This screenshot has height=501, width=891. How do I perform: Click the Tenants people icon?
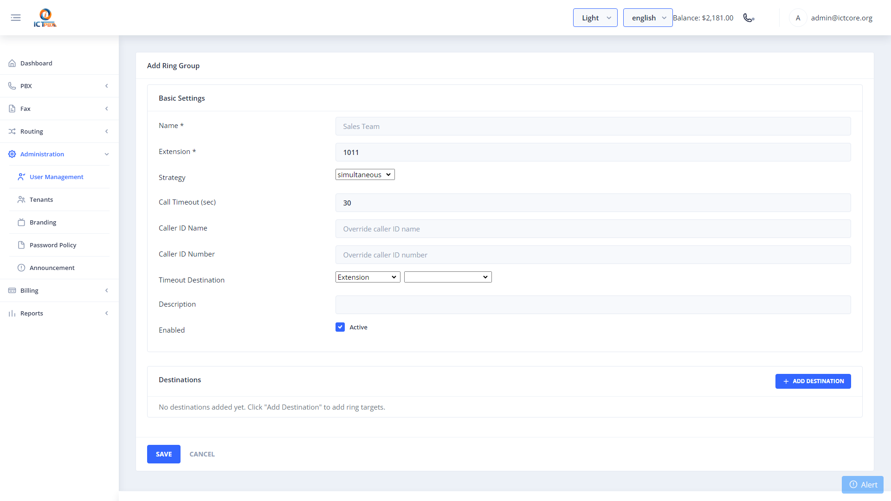point(21,199)
